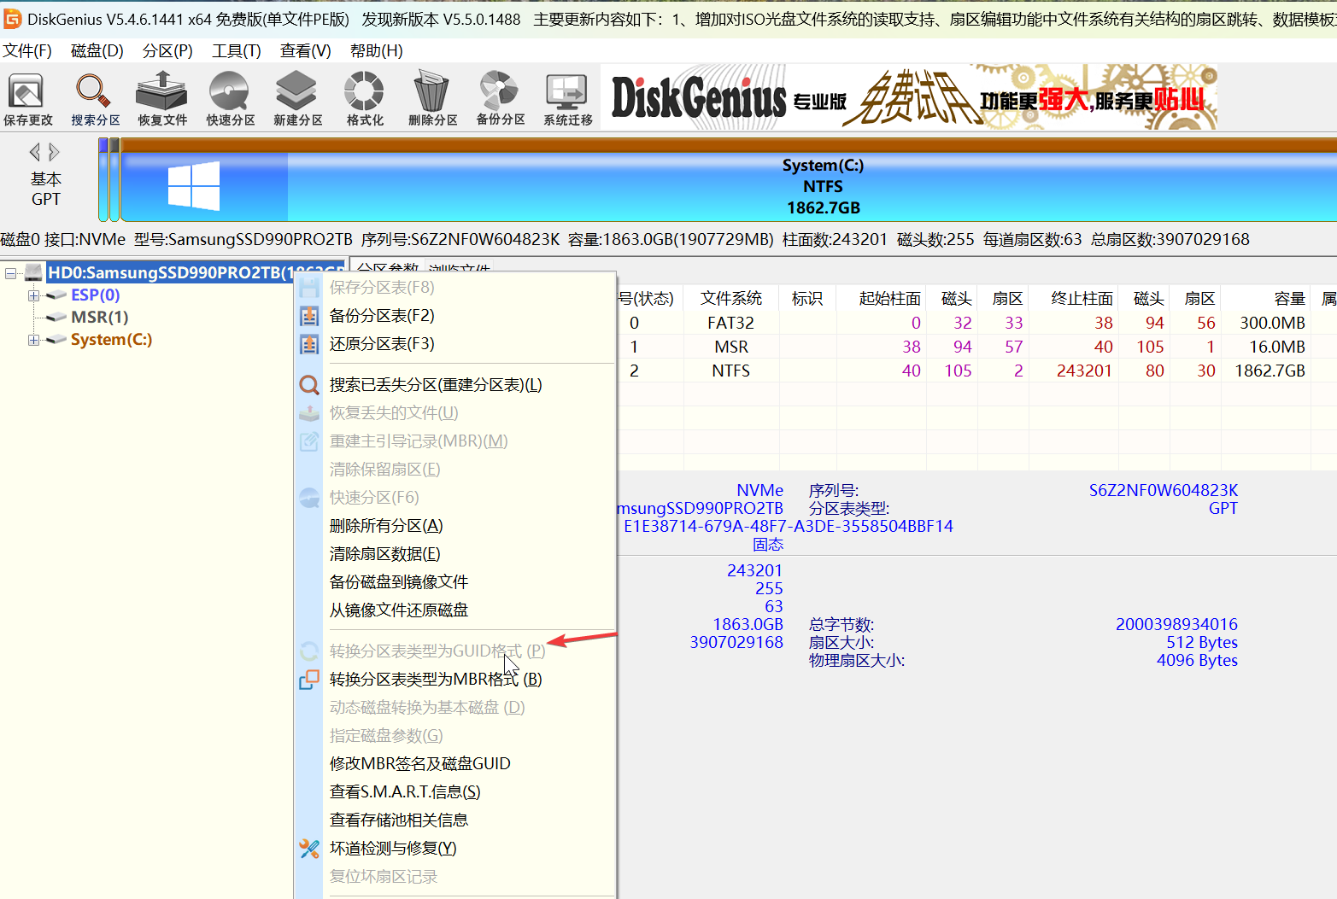Click the DiskGenius 专业版 banner advertisement
The height and width of the screenshot is (899, 1337).
point(910,98)
